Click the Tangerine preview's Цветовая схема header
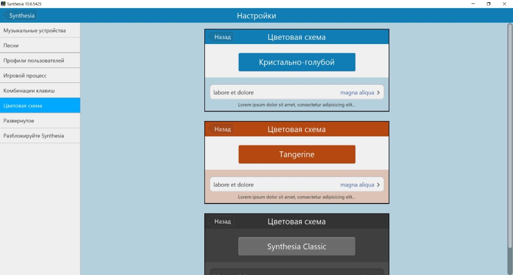Viewport: 513px width, 275px height. [297, 130]
